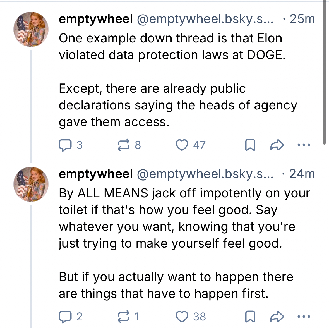Open the @emptywheel.bsky.s... handle on second post
329x328 pixels.
click(x=205, y=174)
